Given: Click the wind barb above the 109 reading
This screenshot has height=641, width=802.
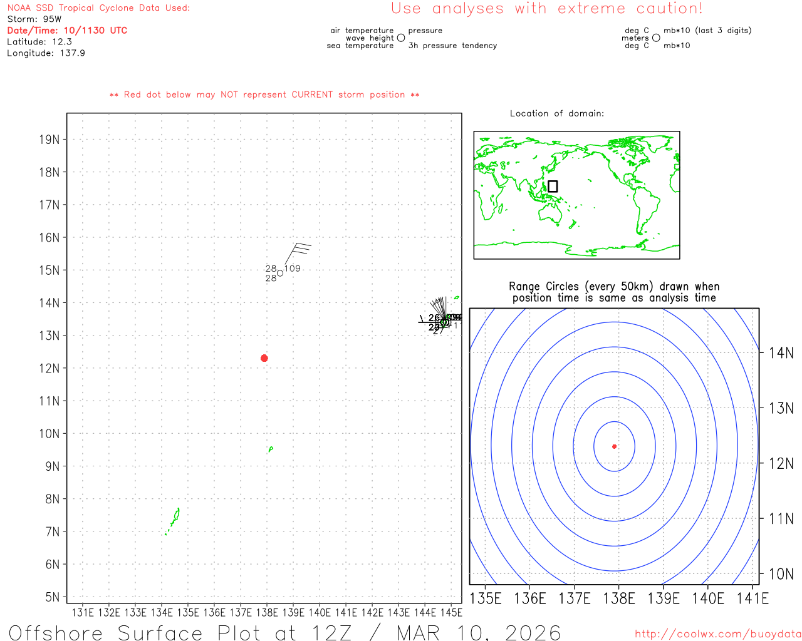Looking at the screenshot, I should pos(297,254).
